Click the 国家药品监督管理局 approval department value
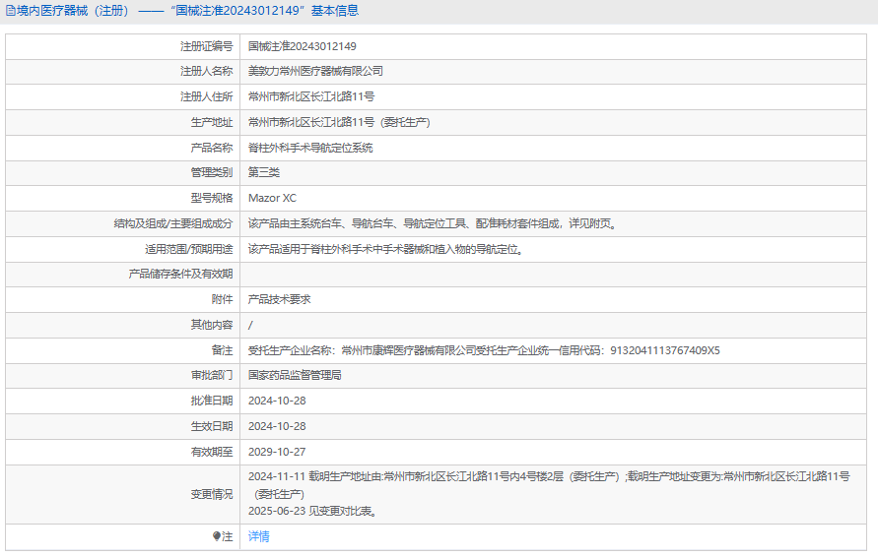This screenshot has width=878, height=557. click(x=295, y=375)
